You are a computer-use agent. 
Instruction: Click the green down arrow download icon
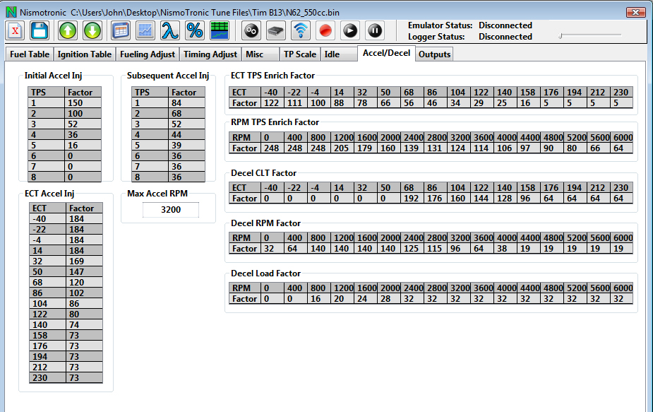[92, 30]
